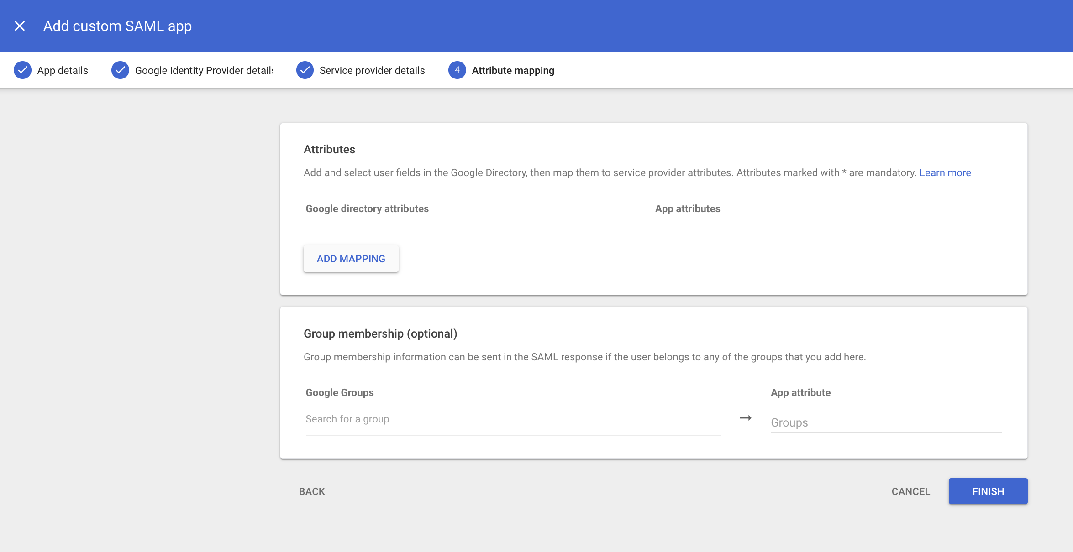Viewport: 1073px width, 552px height.
Task: Open Google Identity Provider details step
Action: 204,70
